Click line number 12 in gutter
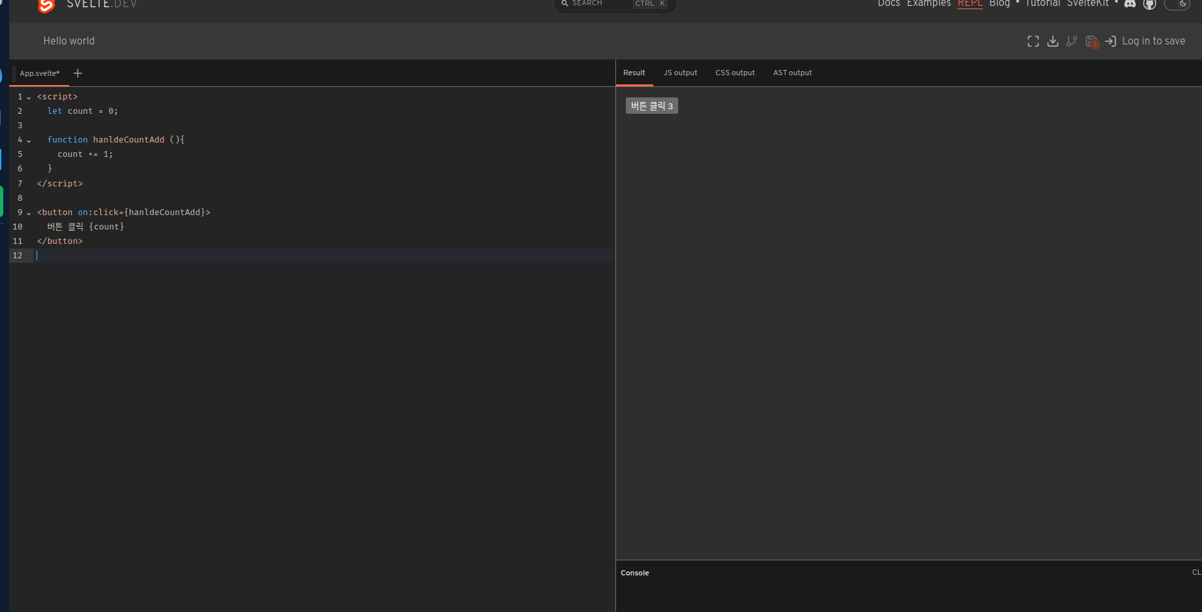This screenshot has height=612, width=1202. click(18, 256)
